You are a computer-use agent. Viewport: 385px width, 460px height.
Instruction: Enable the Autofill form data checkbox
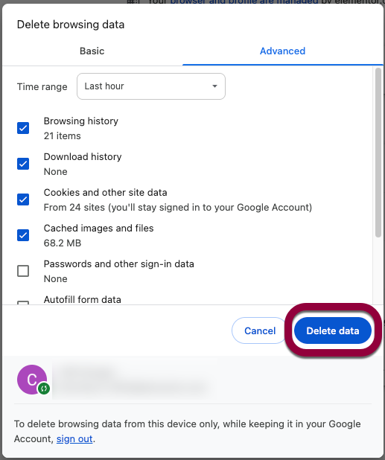click(x=23, y=302)
